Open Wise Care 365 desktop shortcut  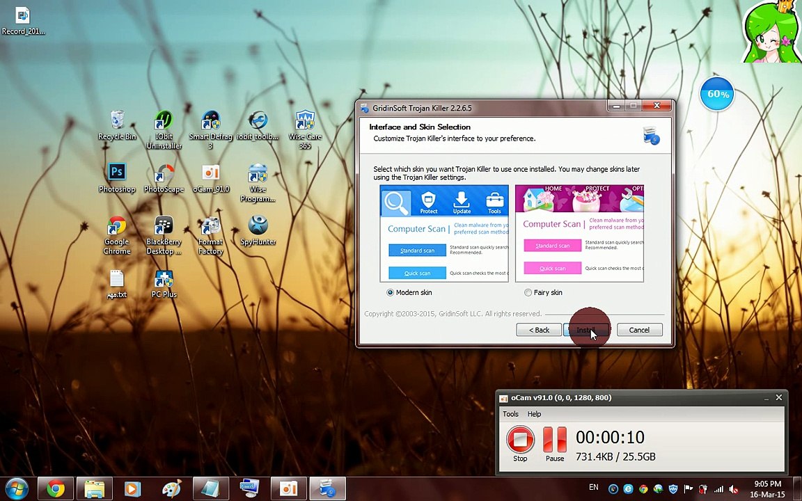pyautogui.click(x=305, y=130)
